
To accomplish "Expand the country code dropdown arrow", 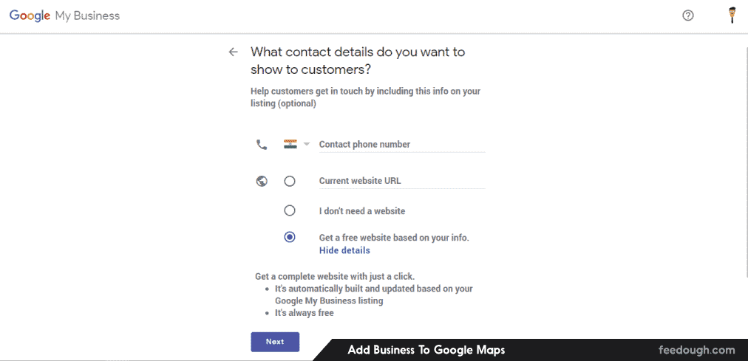I will click(307, 145).
